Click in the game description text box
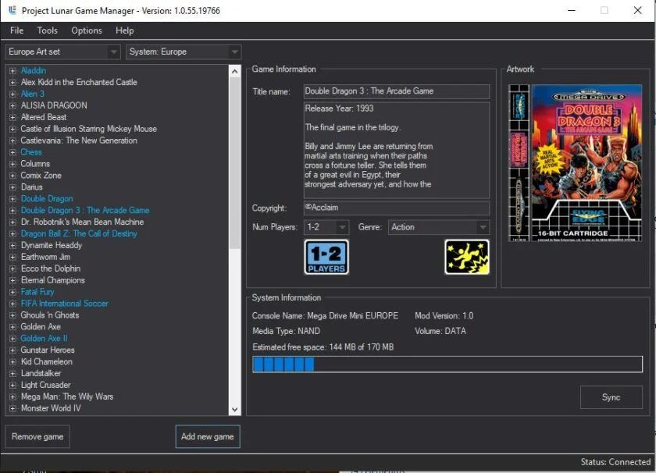Viewport: 656px width, 473px height. pos(397,150)
